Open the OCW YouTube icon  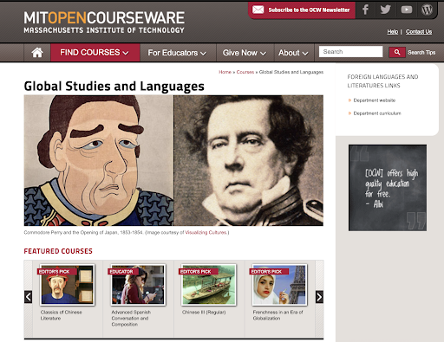coord(407,10)
